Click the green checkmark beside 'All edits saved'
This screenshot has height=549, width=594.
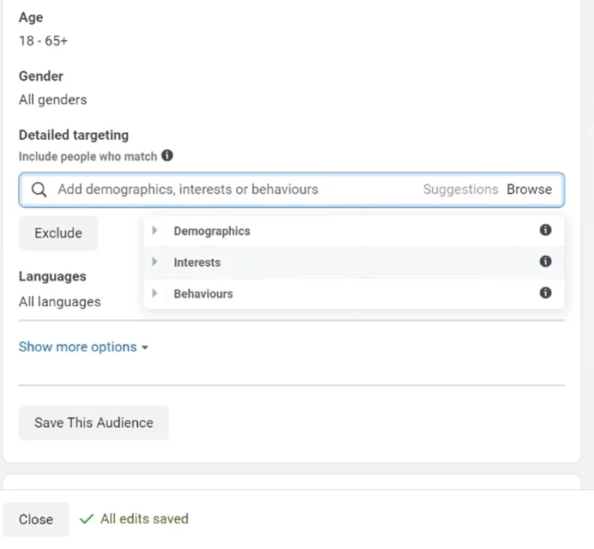click(x=86, y=519)
